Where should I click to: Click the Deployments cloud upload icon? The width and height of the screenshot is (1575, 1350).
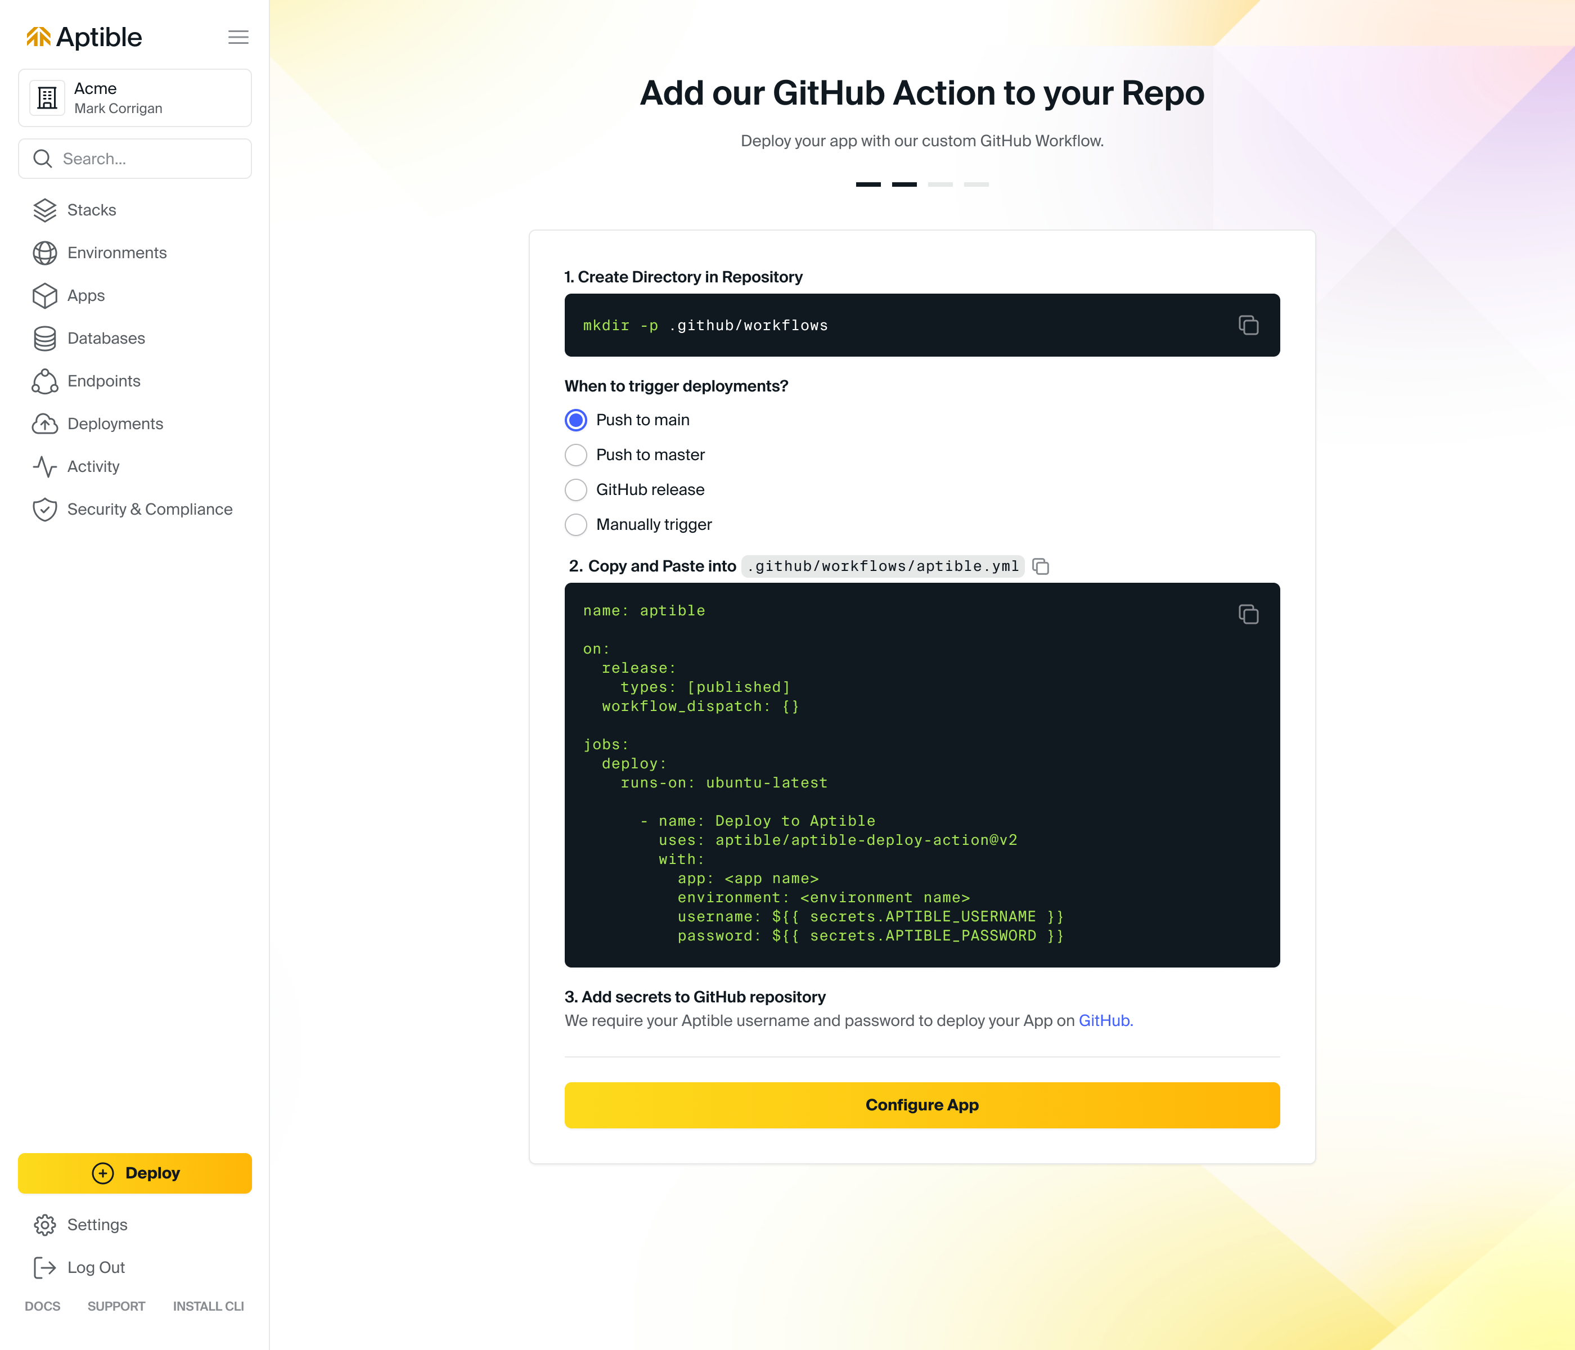pyautogui.click(x=45, y=424)
